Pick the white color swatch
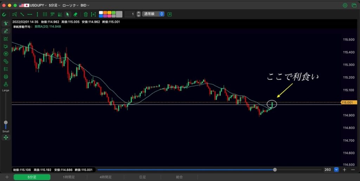Screen dimensions: 360x181 pos(101,13)
